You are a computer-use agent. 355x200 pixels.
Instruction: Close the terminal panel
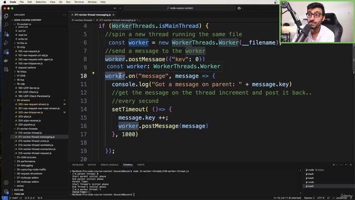(351, 165)
